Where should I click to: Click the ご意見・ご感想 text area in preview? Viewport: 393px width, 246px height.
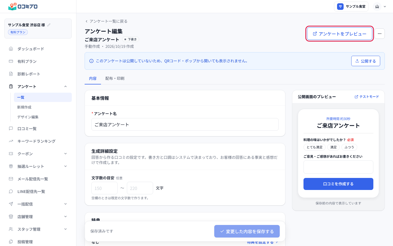pyautogui.click(x=338, y=167)
